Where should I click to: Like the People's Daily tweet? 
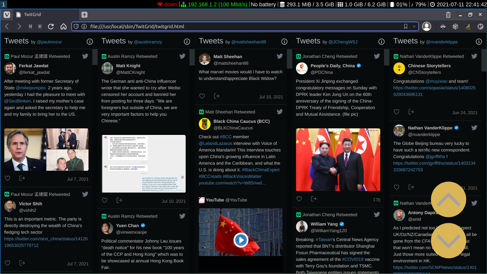(x=299, y=199)
